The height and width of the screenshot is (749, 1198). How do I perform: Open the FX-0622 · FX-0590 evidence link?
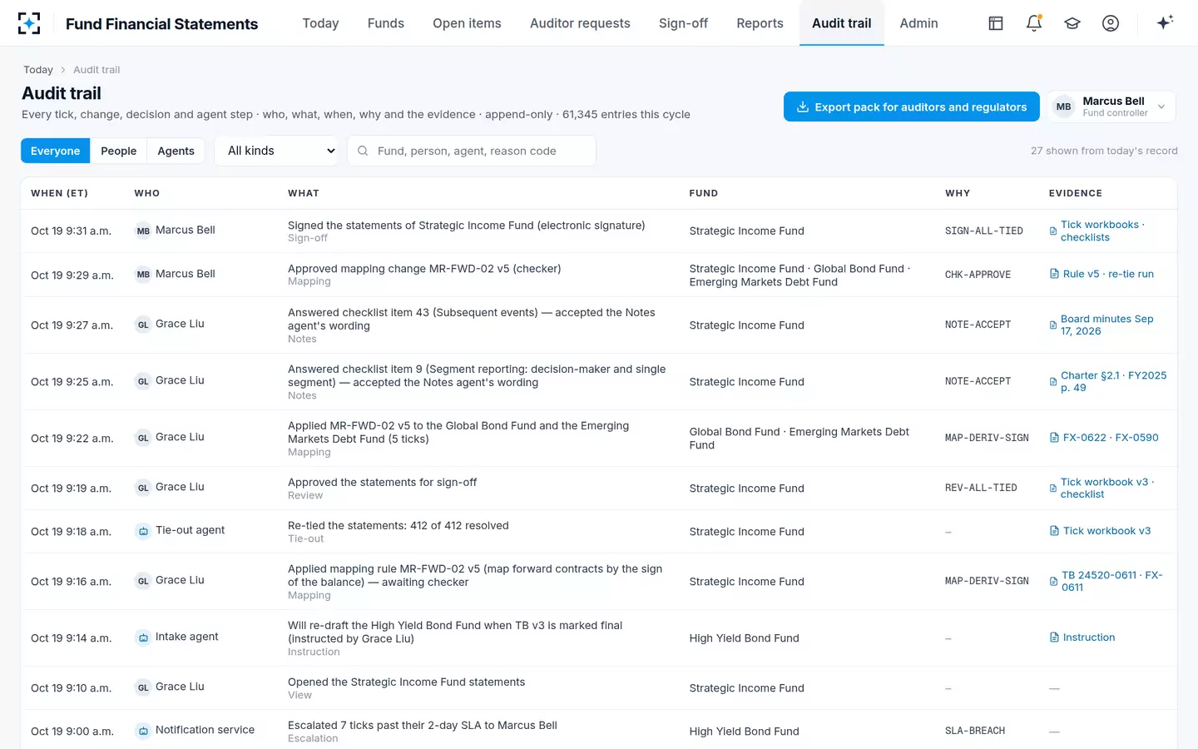point(1104,438)
